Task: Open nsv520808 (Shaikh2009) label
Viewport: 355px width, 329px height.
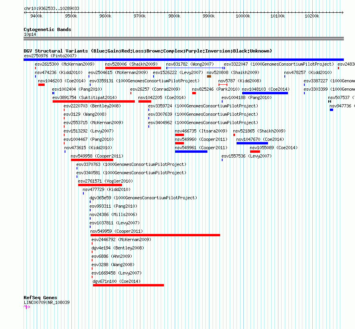Action: pyautogui.click(x=233, y=72)
